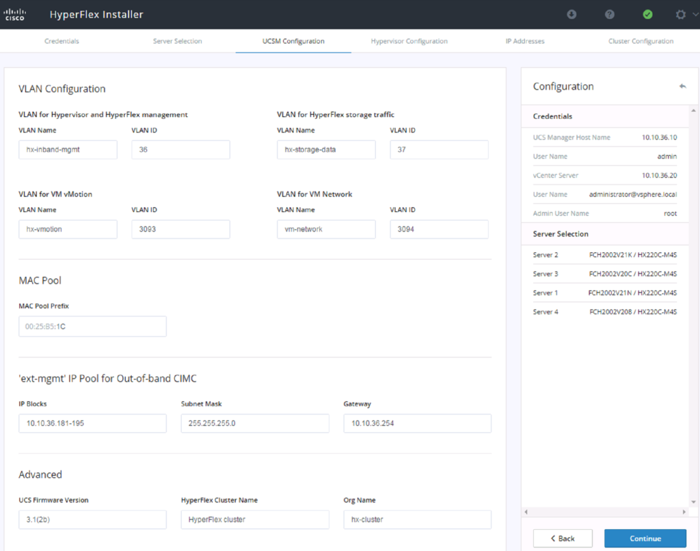The width and height of the screenshot is (700, 551).
Task: Click the Server Selection section header
Action: pyautogui.click(x=605, y=234)
